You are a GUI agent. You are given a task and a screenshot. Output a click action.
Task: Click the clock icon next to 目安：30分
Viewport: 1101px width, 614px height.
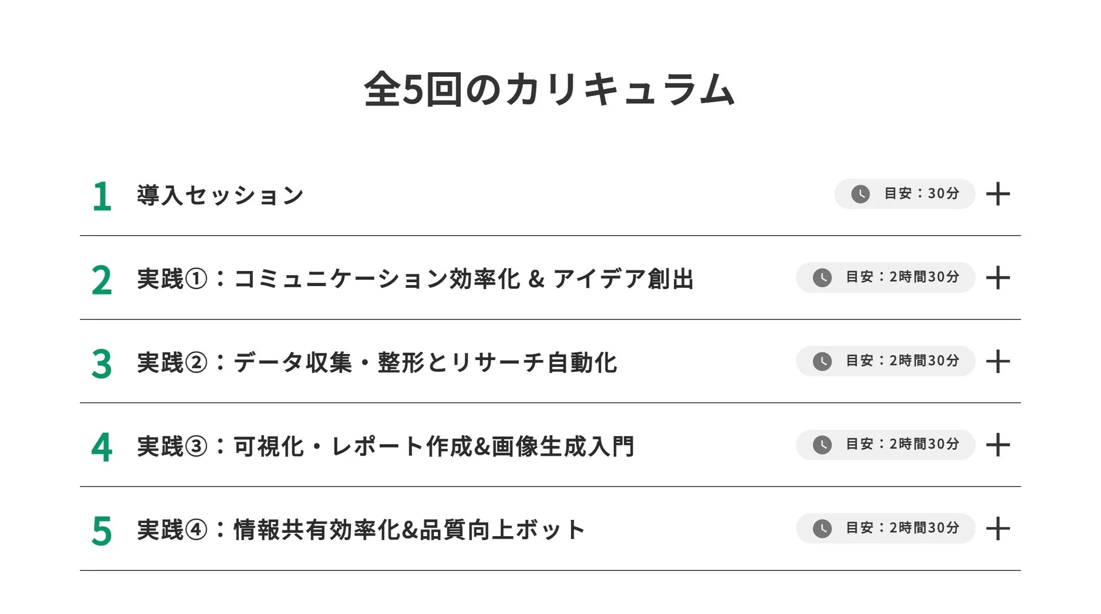click(x=860, y=194)
